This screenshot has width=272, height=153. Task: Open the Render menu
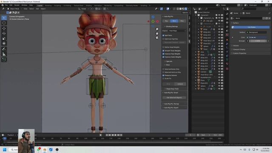coord(17,5)
